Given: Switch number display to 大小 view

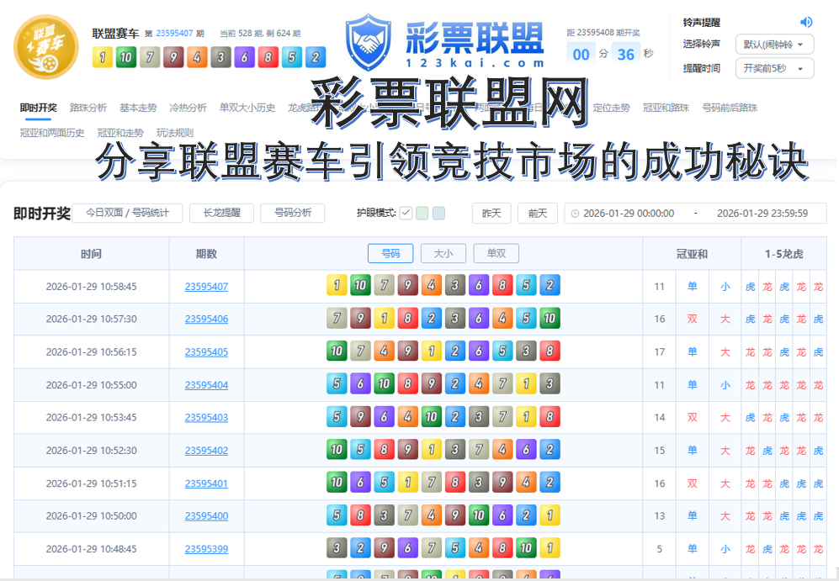Looking at the screenshot, I should coord(443,253).
